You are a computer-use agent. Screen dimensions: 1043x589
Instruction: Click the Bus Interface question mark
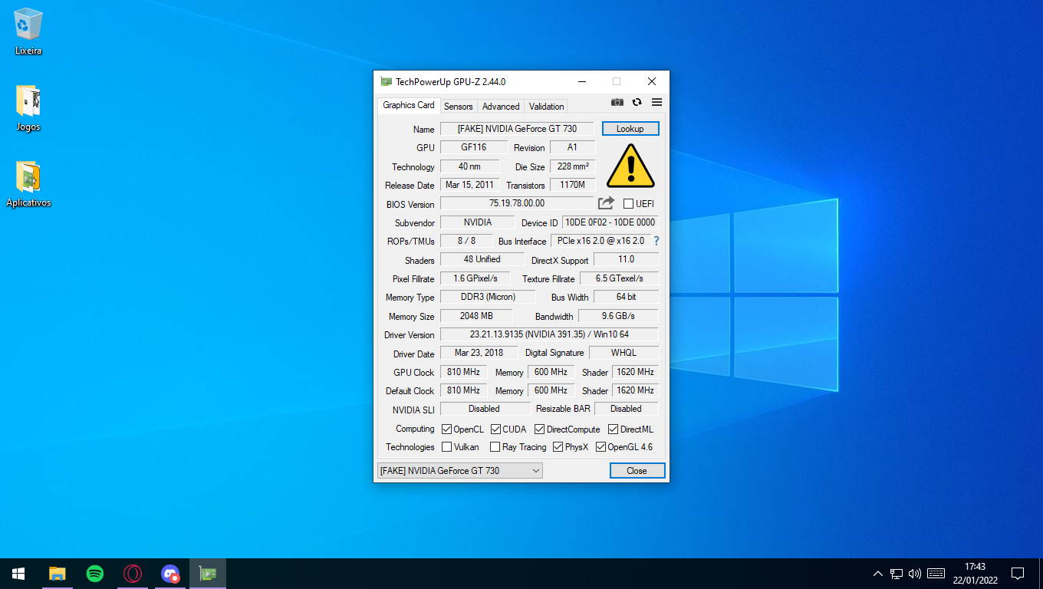pos(656,241)
